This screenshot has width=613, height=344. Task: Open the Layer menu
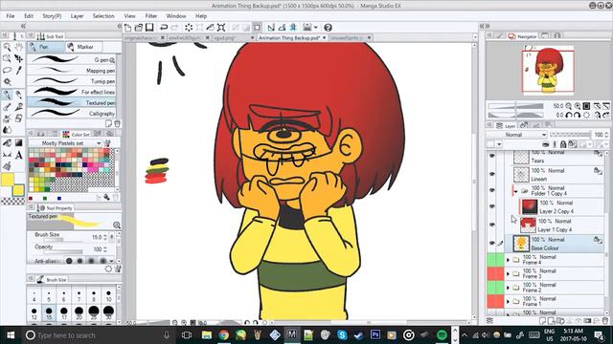(x=77, y=16)
